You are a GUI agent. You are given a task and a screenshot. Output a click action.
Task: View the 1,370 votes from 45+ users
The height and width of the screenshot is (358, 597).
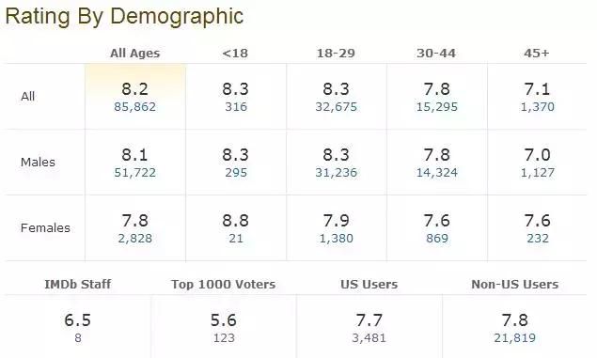pos(537,107)
